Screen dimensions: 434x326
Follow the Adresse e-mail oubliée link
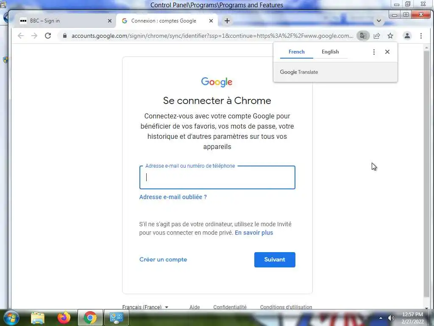pyautogui.click(x=173, y=197)
